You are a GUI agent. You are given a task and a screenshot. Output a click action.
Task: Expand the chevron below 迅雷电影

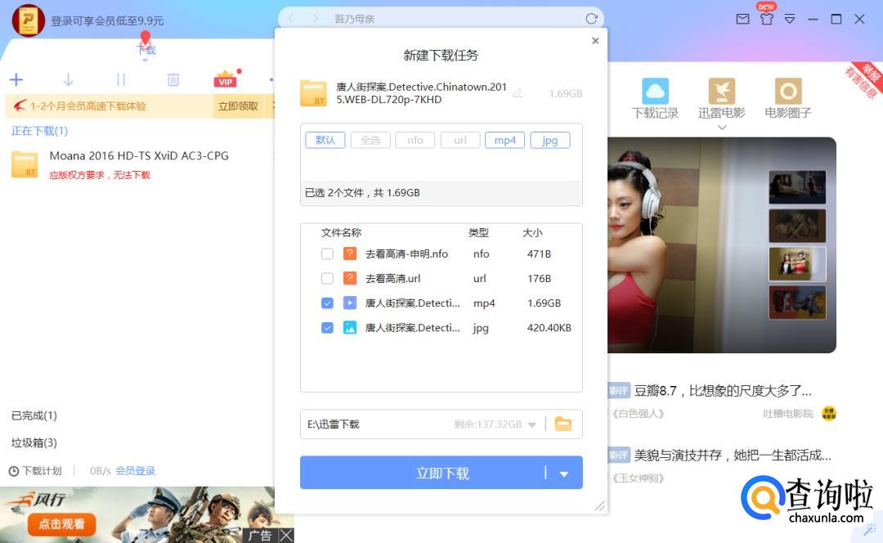pyautogui.click(x=722, y=128)
